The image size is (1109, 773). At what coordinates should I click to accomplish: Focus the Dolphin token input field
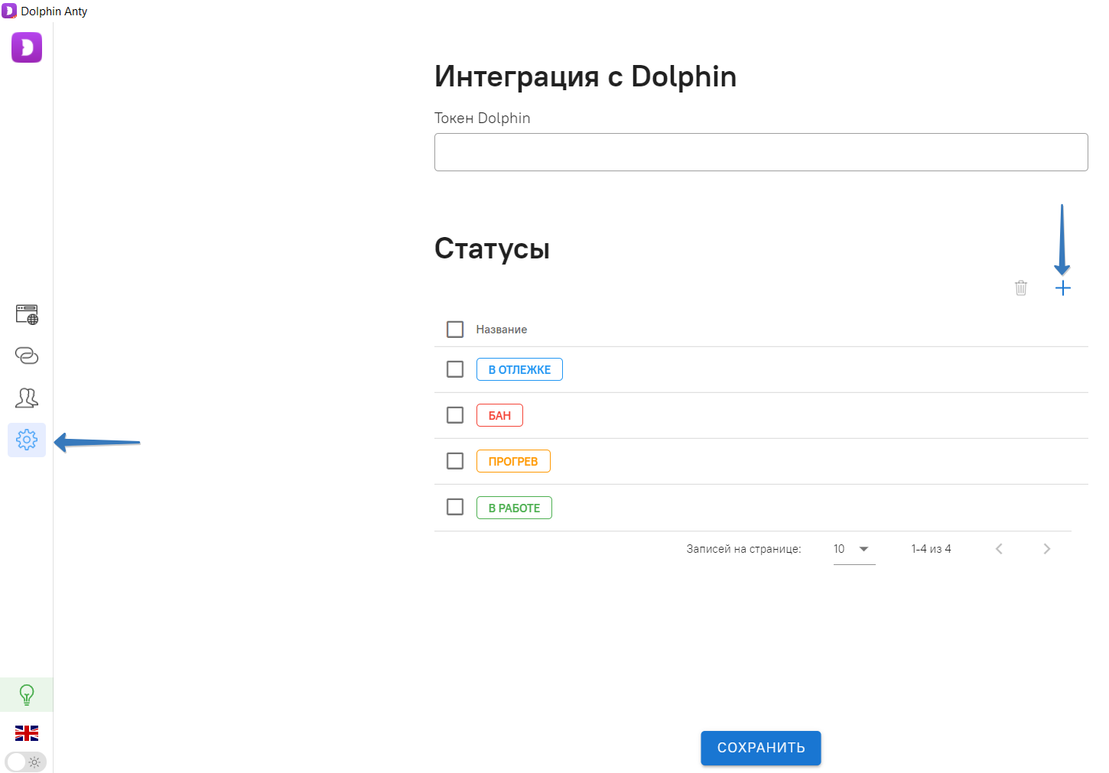click(761, 152)
